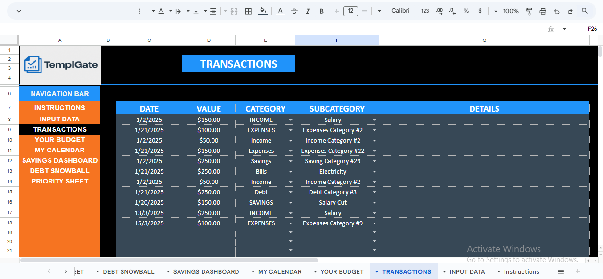Switch to the Instructions sheet tab
This screenshot has height=279, width=603.
tap(522, 271)
